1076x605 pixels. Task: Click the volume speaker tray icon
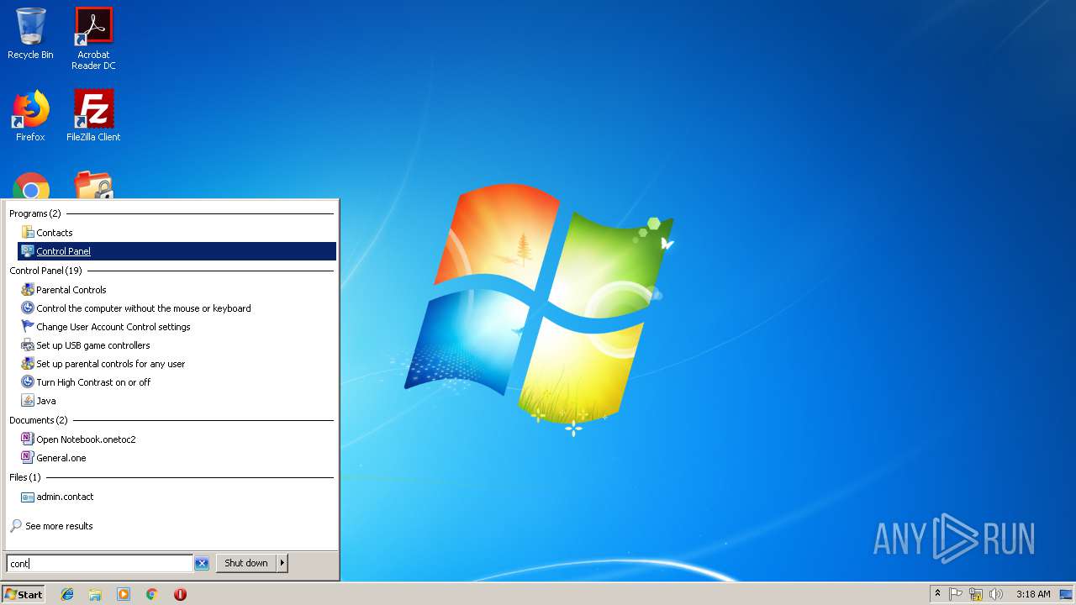pos(996,594)
